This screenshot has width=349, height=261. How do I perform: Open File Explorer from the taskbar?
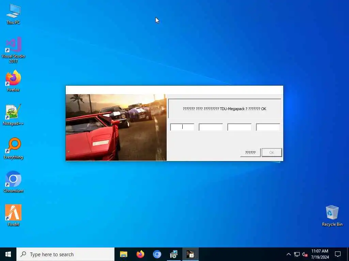point(123,254)
